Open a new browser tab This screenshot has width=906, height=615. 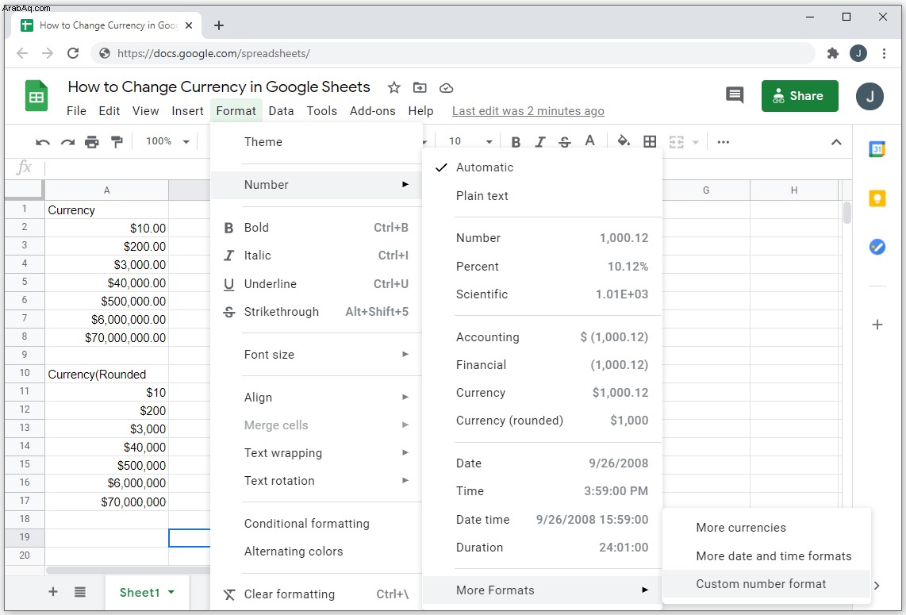pyautogui.click(x=218, y=25)
